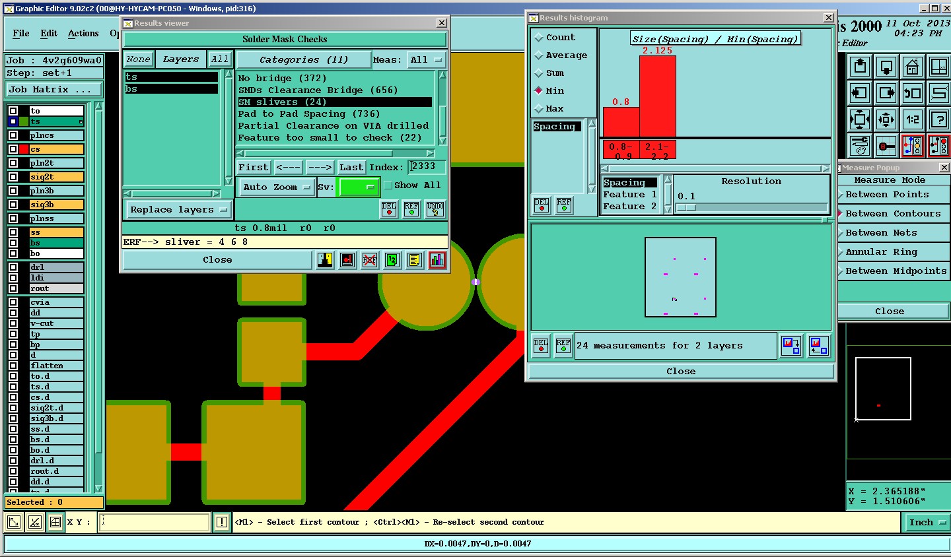Click the 2.1-2.2 red histogram bar
The height and width of the screenshot is (557, 951).
[658, 97]
